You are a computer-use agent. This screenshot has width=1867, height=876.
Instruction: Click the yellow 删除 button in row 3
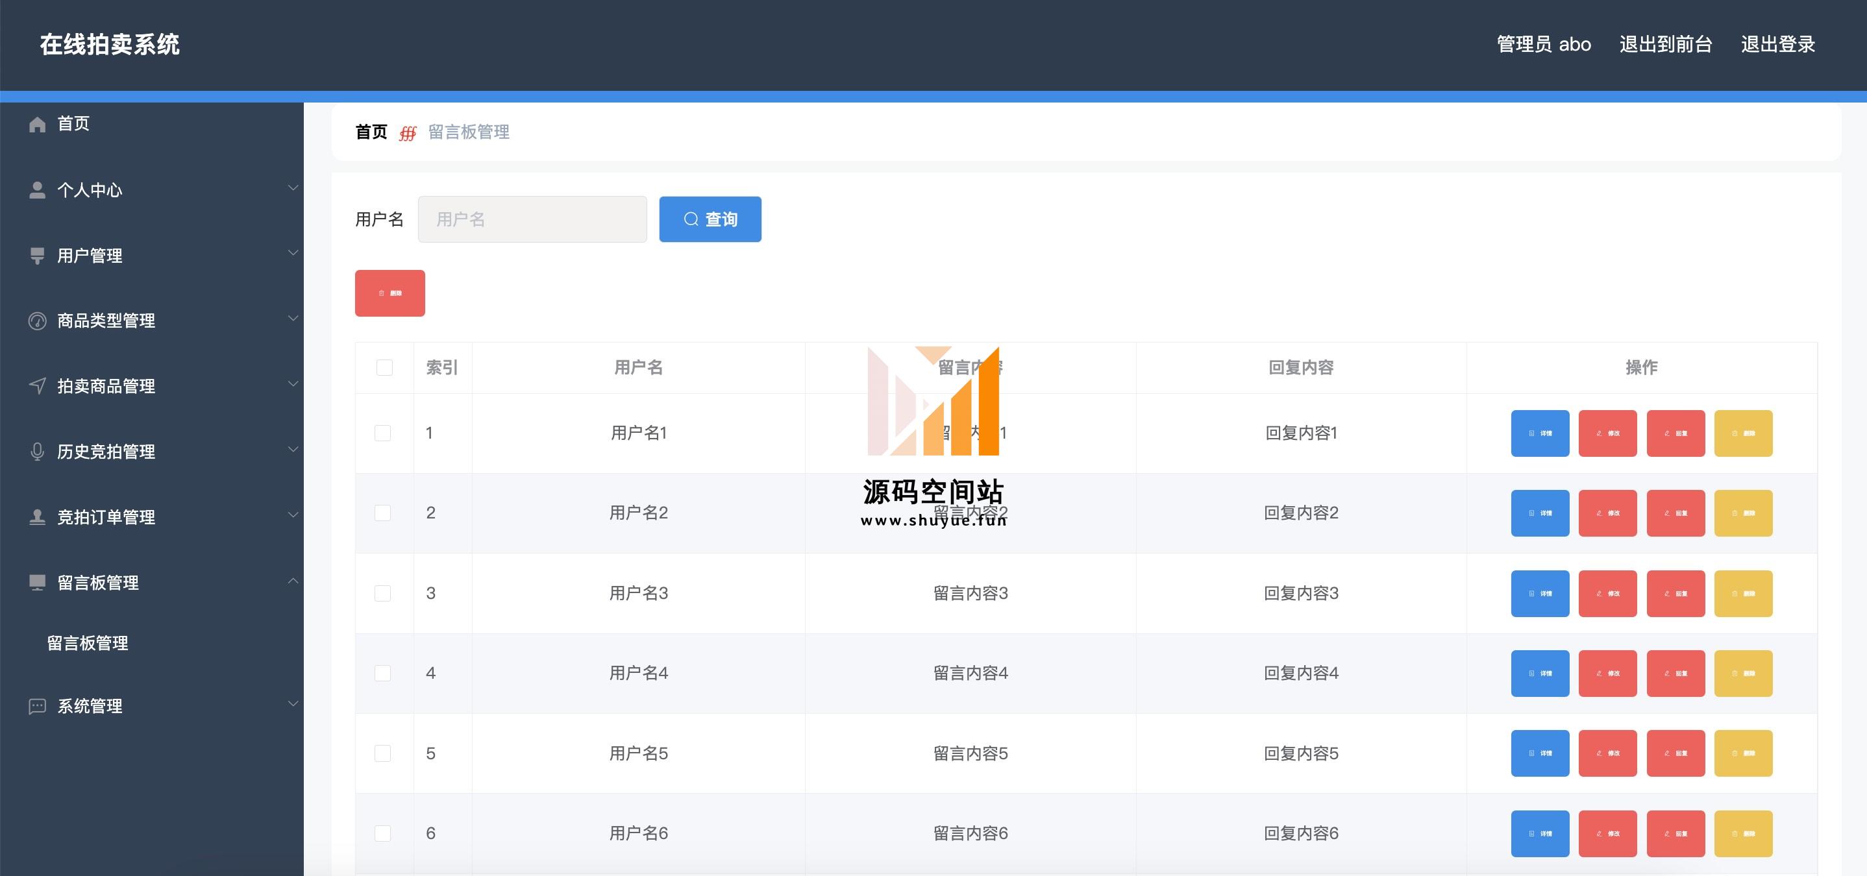(1743, 594)
